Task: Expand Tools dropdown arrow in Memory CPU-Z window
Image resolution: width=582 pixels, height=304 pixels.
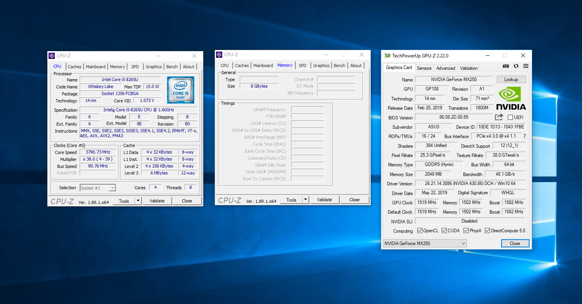Action: [x=305, y=200]
